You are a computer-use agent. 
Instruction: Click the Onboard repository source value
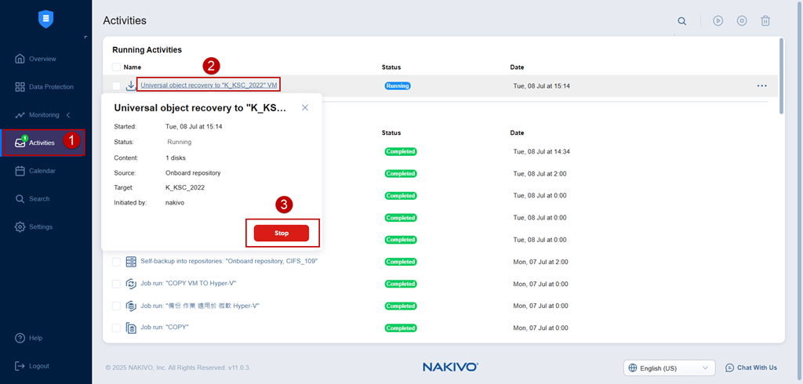[x=193, y=173]
